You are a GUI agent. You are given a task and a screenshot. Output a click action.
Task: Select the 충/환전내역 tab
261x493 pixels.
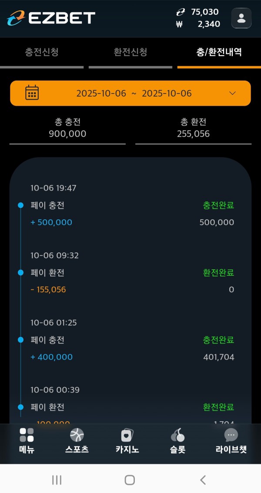point(219,52)
